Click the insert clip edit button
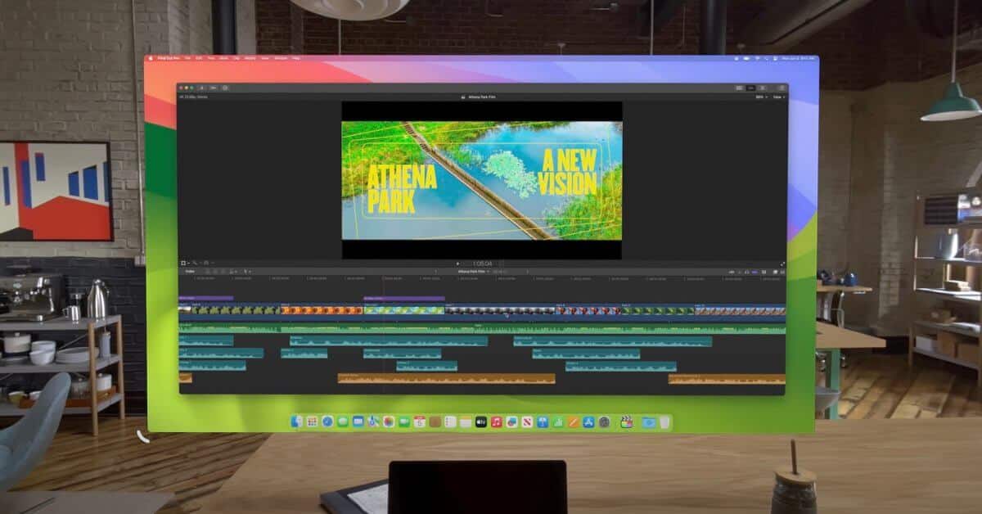 point(215,271)
